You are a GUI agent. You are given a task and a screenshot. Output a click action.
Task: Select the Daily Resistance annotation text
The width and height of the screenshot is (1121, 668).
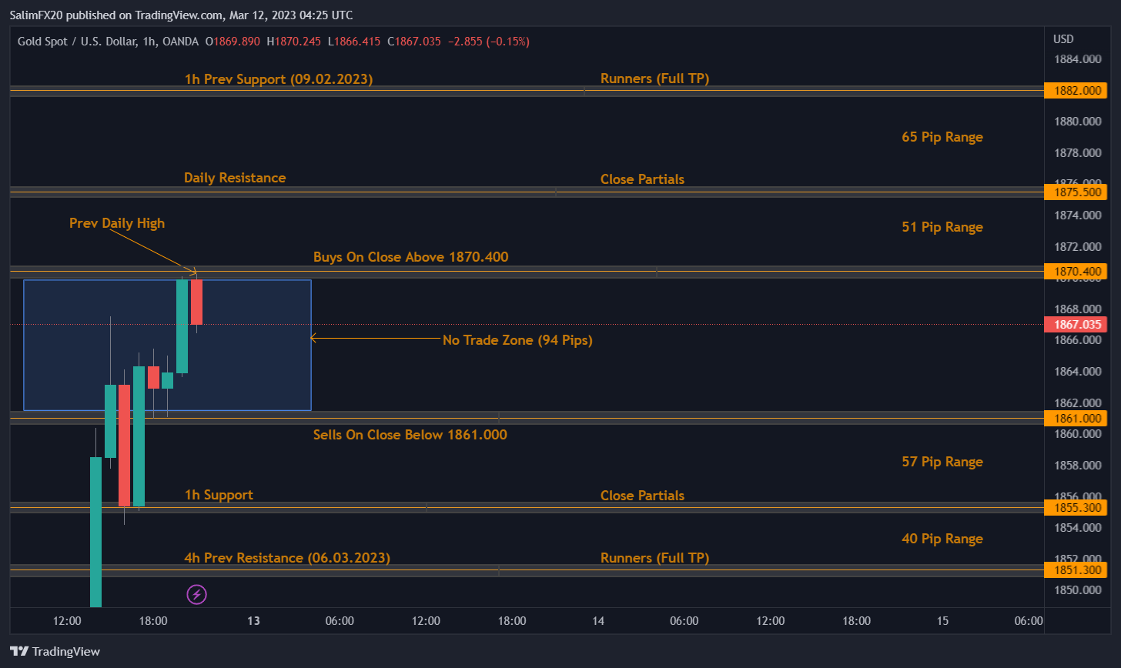pyautogui.click(x=235, y=178)
